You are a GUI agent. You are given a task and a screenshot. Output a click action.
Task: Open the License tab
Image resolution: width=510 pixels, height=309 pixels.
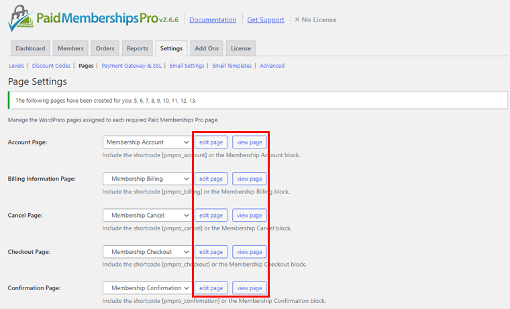click(241, 48)
